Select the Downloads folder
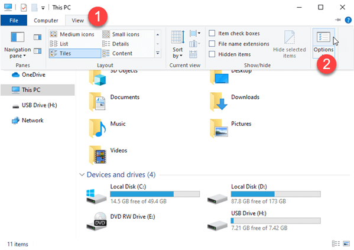Viewport: 354px width, 250px height. (235, 102)
